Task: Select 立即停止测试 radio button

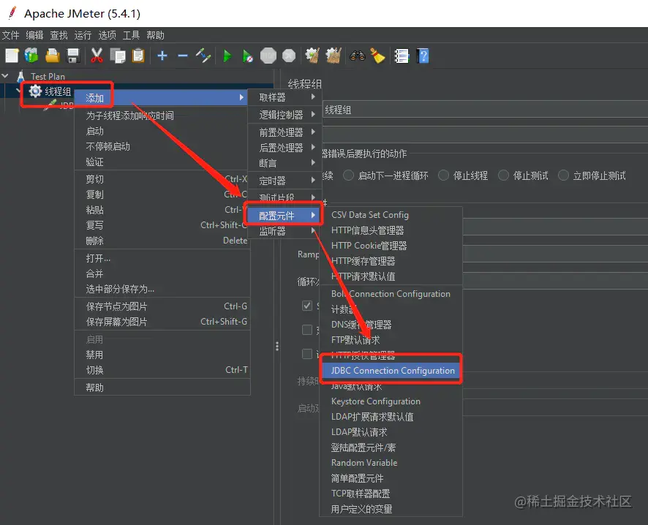Action: pyautogui.click(x=564, y=175)
